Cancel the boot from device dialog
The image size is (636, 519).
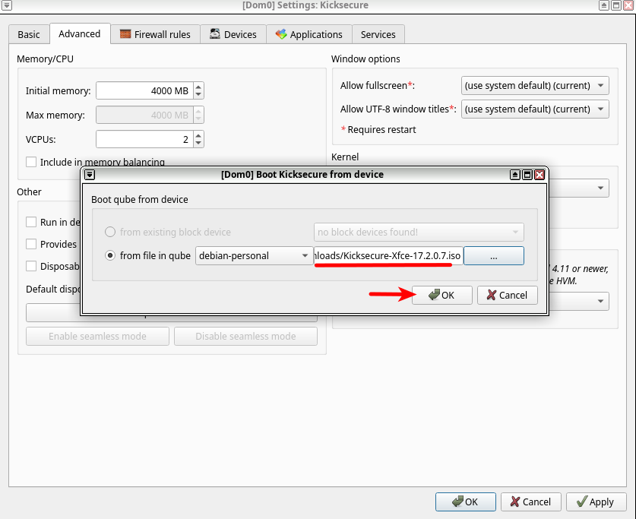click(507, 295)
